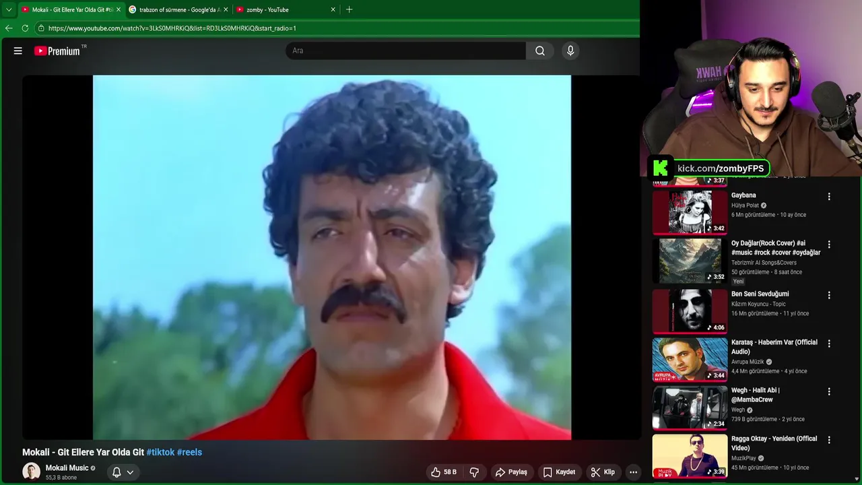This screenshot has height=485, width=862.
Task: Click the Yeni badge on Oy Dağlar
Action: click(x=739, y=282)
